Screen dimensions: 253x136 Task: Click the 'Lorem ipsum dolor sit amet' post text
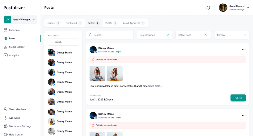click(x=125, y=86)
